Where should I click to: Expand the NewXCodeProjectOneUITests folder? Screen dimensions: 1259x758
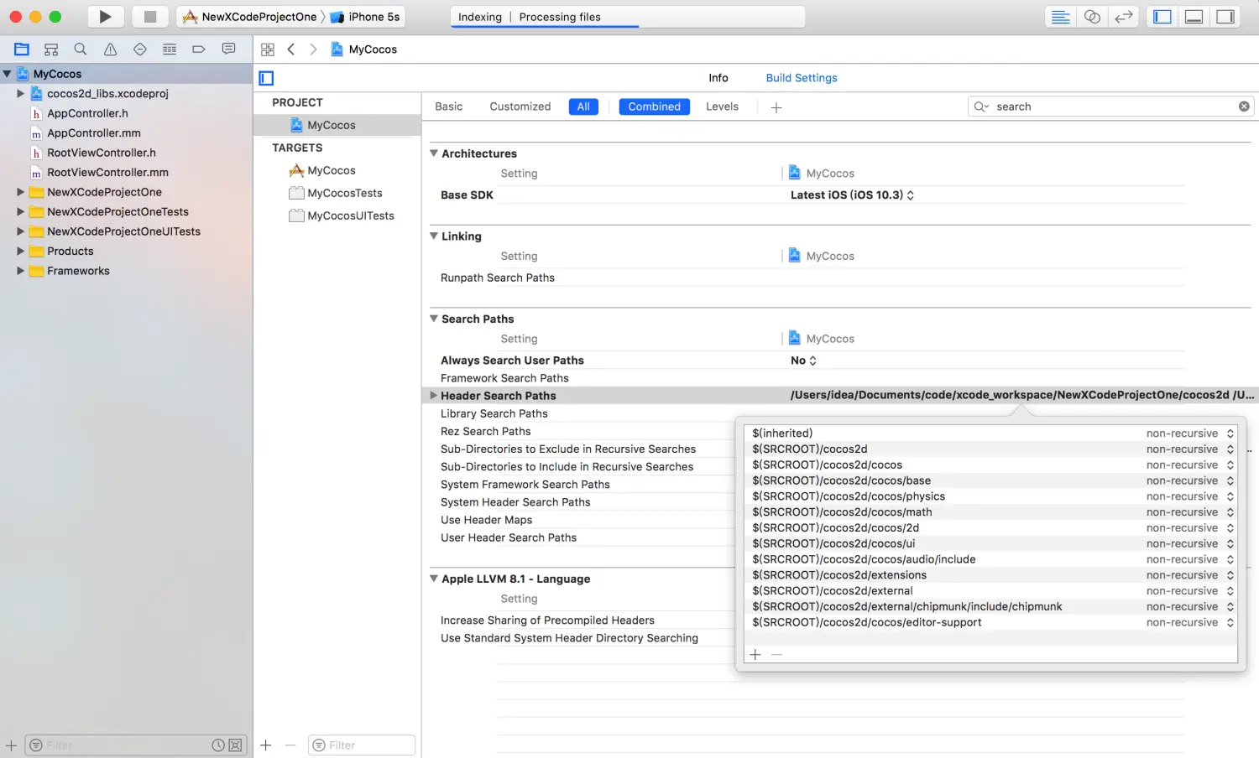(x=21, y=231)
